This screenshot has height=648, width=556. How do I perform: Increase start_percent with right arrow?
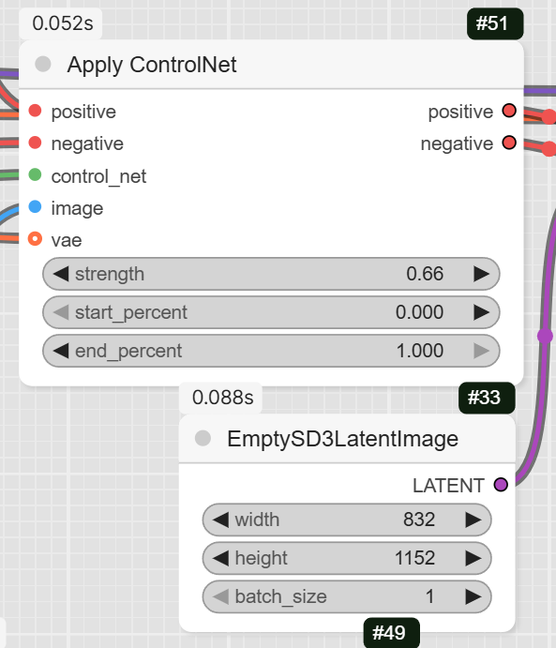click(481, 312)
